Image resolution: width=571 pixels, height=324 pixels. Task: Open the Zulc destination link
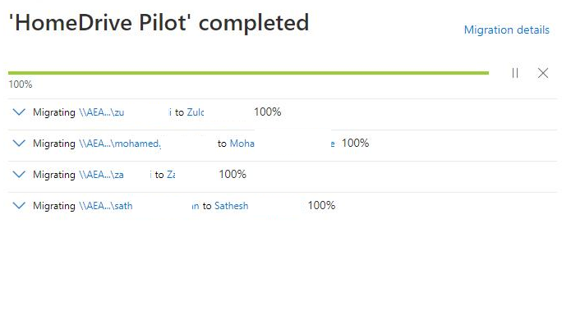tap(196, 112)
